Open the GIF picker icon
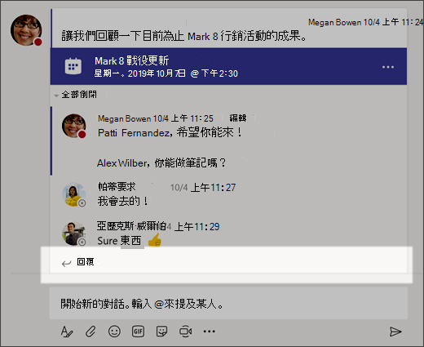424x347 pixels. pos(138,331)
